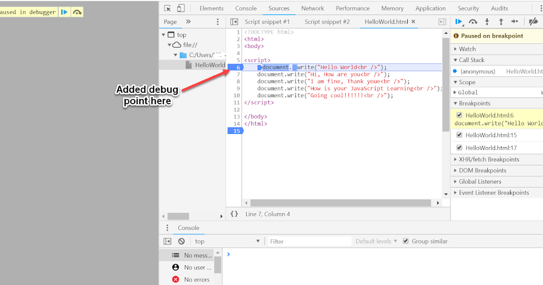This screenshot has width=543, height=285.
Task: Toggle breakpoint marker on line 15 gutter
Action: [x=235, y=131]
